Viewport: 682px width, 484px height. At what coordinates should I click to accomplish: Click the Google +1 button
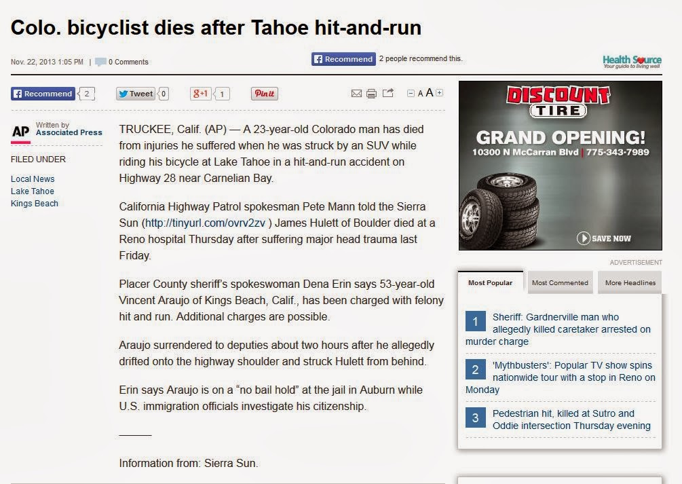click(x=200, y=94)
